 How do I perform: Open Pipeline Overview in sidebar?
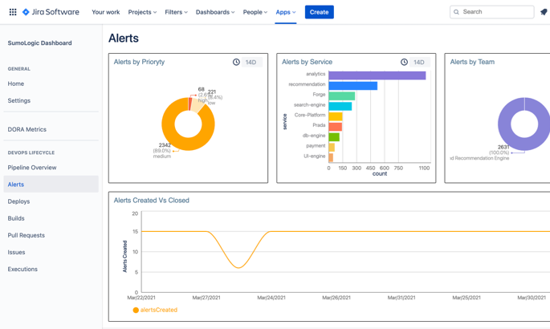pos(32,168)
